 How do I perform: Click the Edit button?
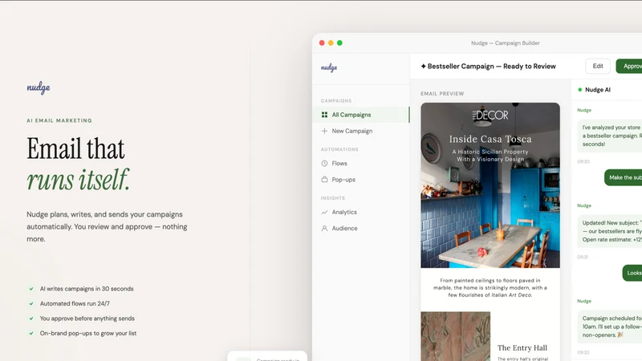click(598, 67)
